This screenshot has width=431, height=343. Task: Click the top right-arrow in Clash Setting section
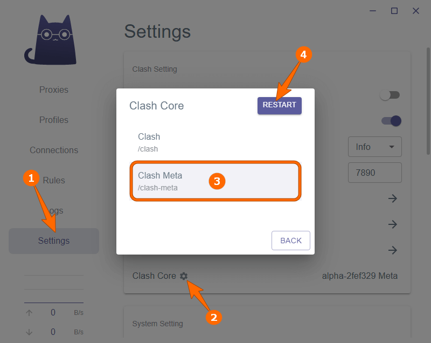[x=393, y=198]
